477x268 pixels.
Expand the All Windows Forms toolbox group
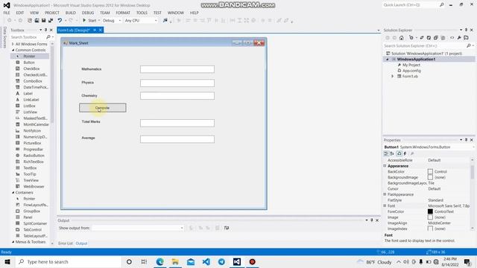coord(13,44)
